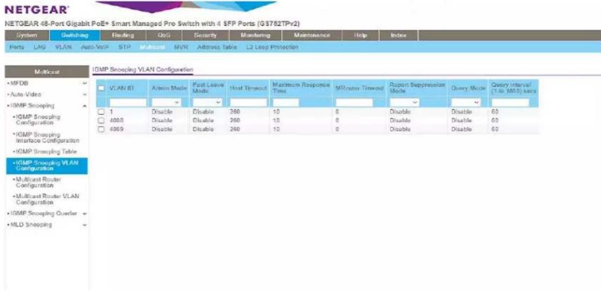Go to VLAN submenu
The width and height of the screenshot is (601, 291).
(x=62, y=47)
